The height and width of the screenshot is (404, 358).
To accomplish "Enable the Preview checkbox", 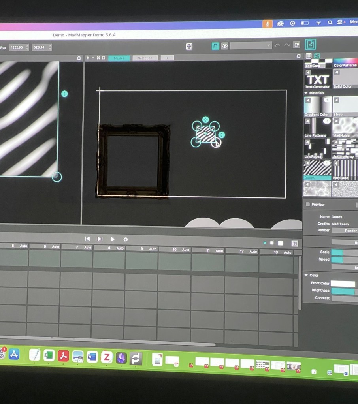I will click(308, 204).
